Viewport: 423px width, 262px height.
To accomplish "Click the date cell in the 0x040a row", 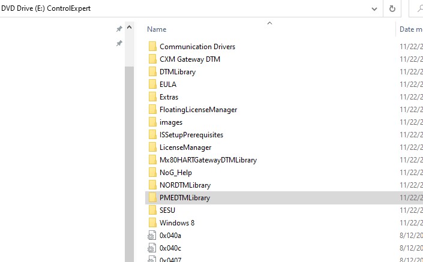I will [411, 235].
